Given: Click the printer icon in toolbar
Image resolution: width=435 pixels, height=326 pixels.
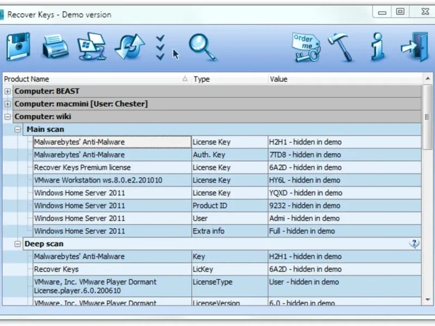Looking at the screenshot, I should 55,46.
